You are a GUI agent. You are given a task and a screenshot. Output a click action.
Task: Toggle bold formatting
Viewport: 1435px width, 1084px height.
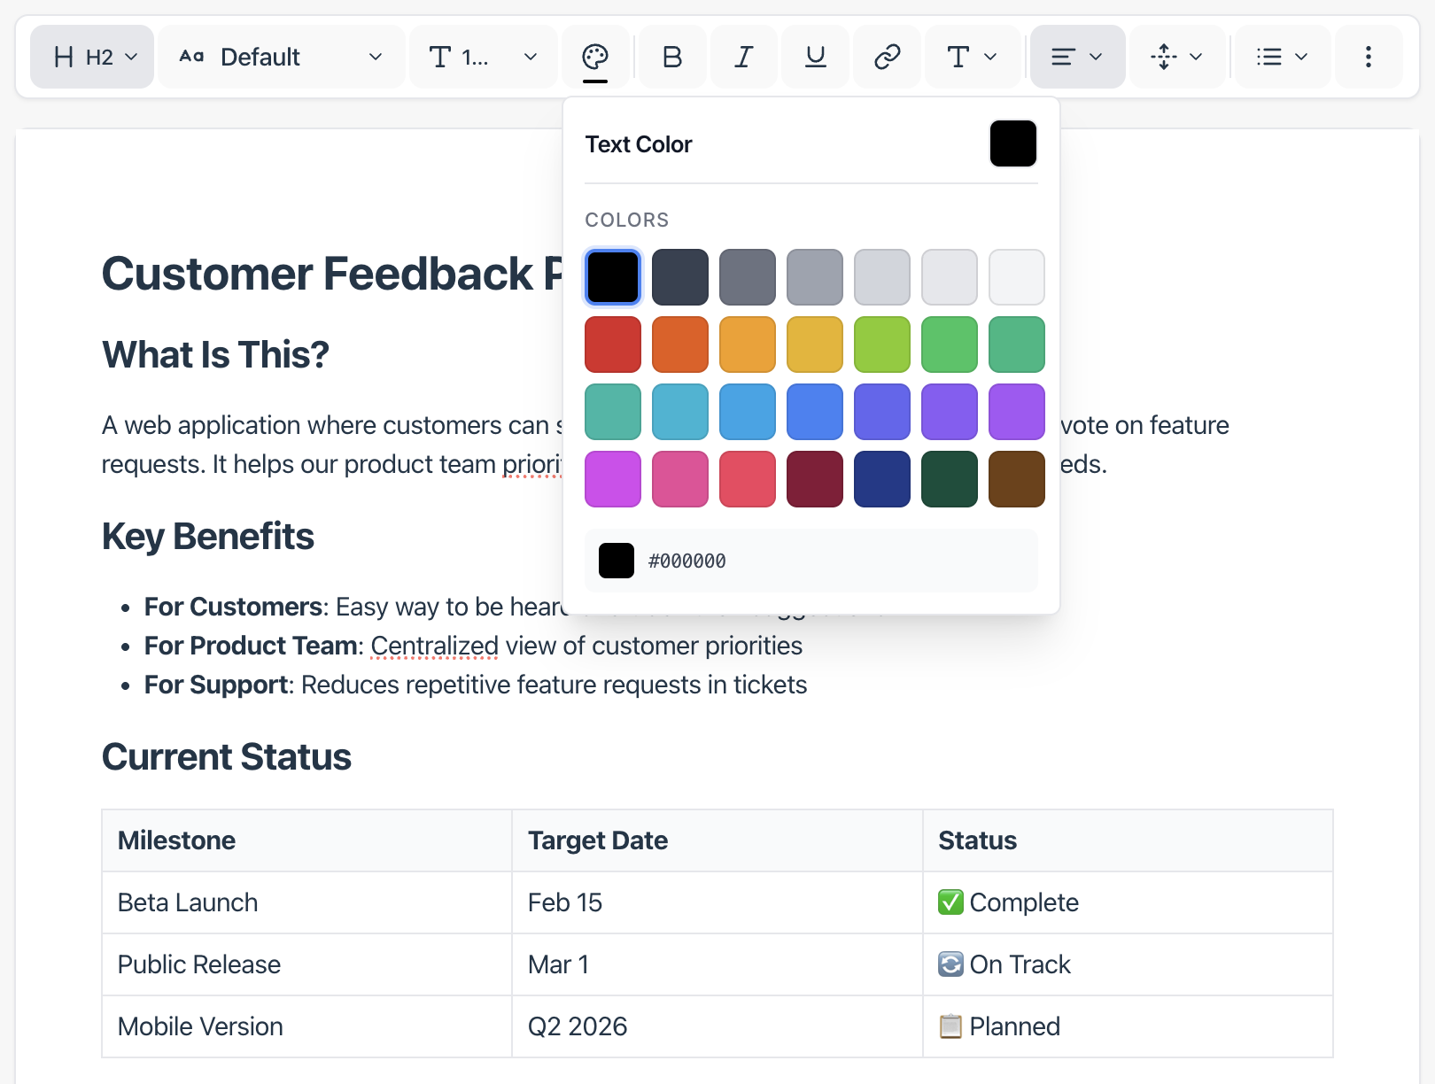tap(671, 56)
